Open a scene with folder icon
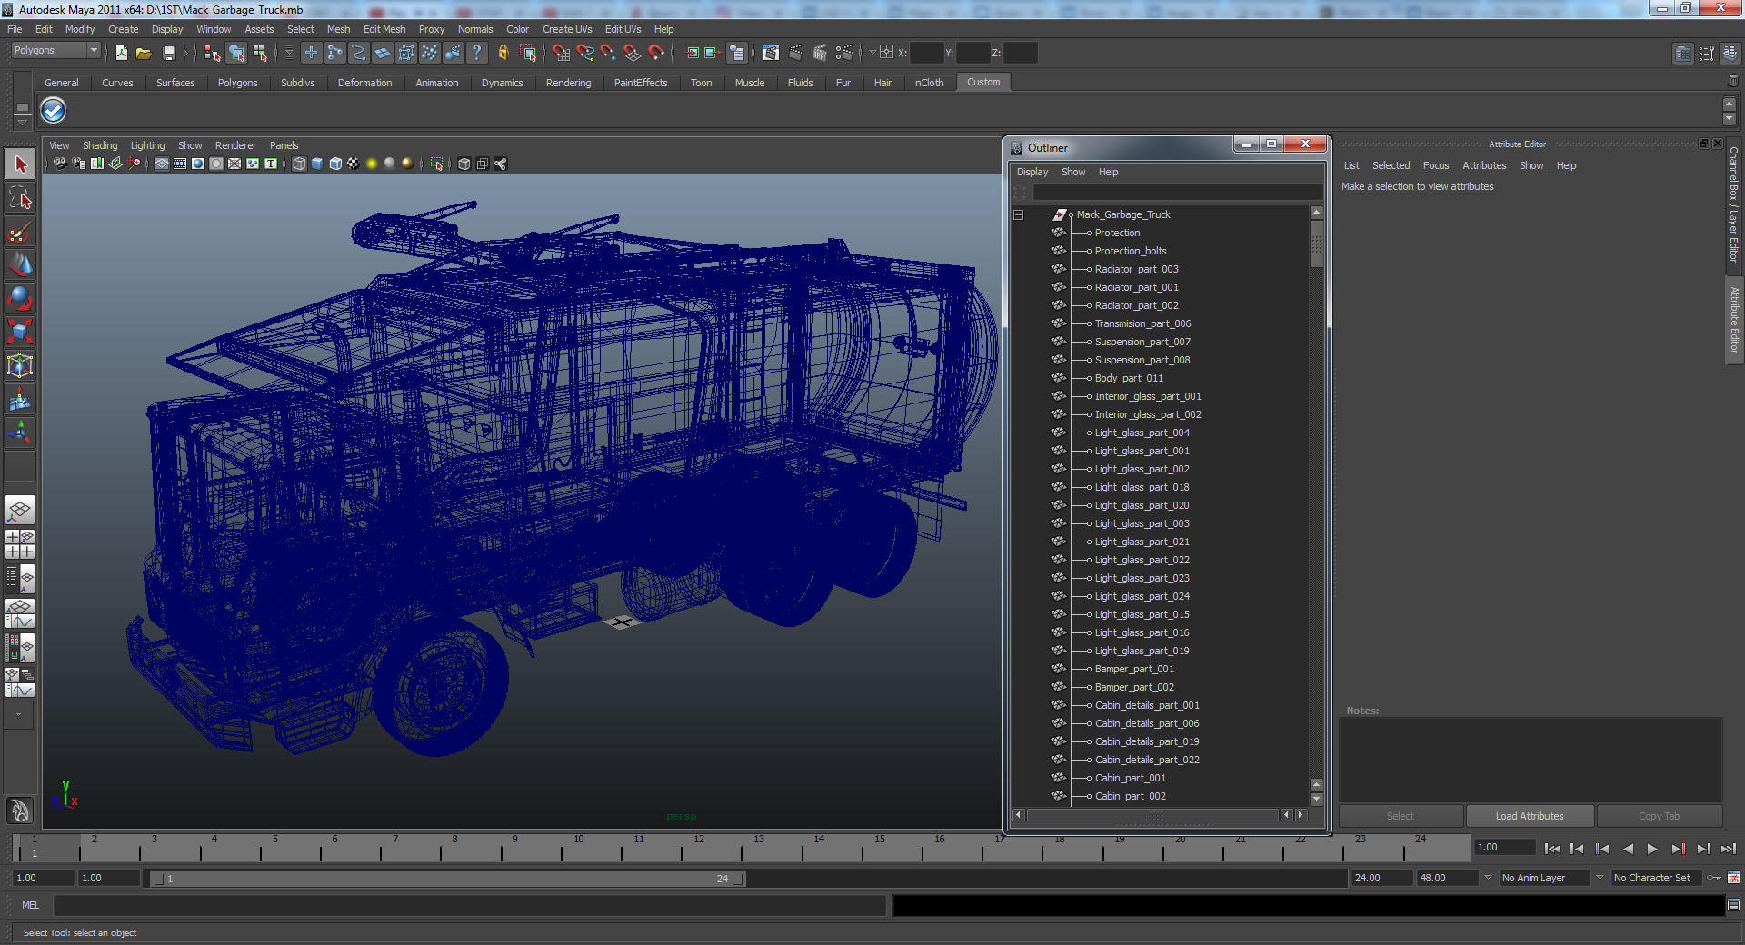This screenshot has width=1745, height=945. click(144, 53)
